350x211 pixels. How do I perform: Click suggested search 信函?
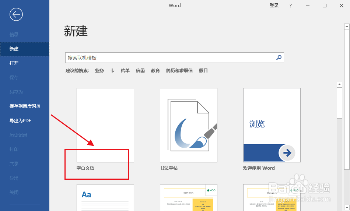[x=140, y=71]
